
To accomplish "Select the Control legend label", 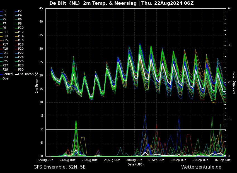I will (8, 74).
